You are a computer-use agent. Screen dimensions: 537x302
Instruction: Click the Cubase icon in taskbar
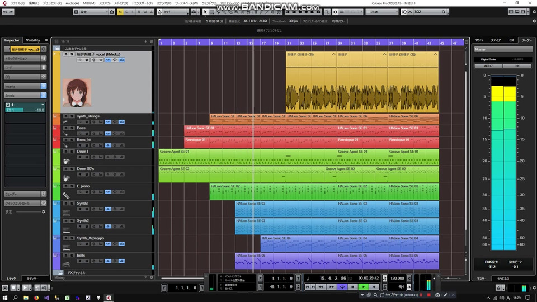[x=109, y=298]
